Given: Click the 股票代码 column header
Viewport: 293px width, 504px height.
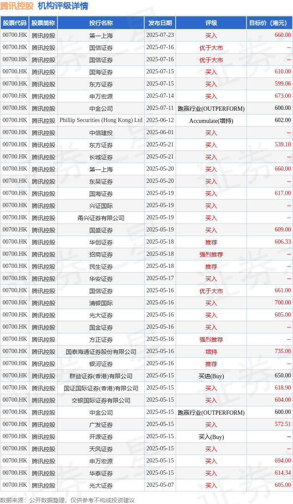Looking at the screenshot, I should click(15, 23).
